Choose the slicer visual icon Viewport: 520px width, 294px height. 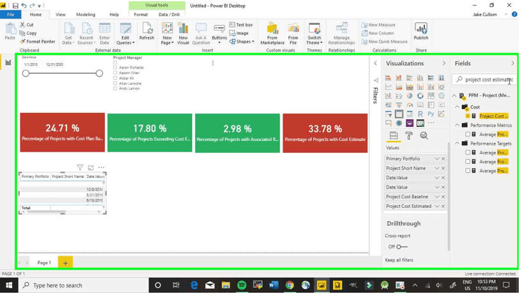tap(389, 114)
